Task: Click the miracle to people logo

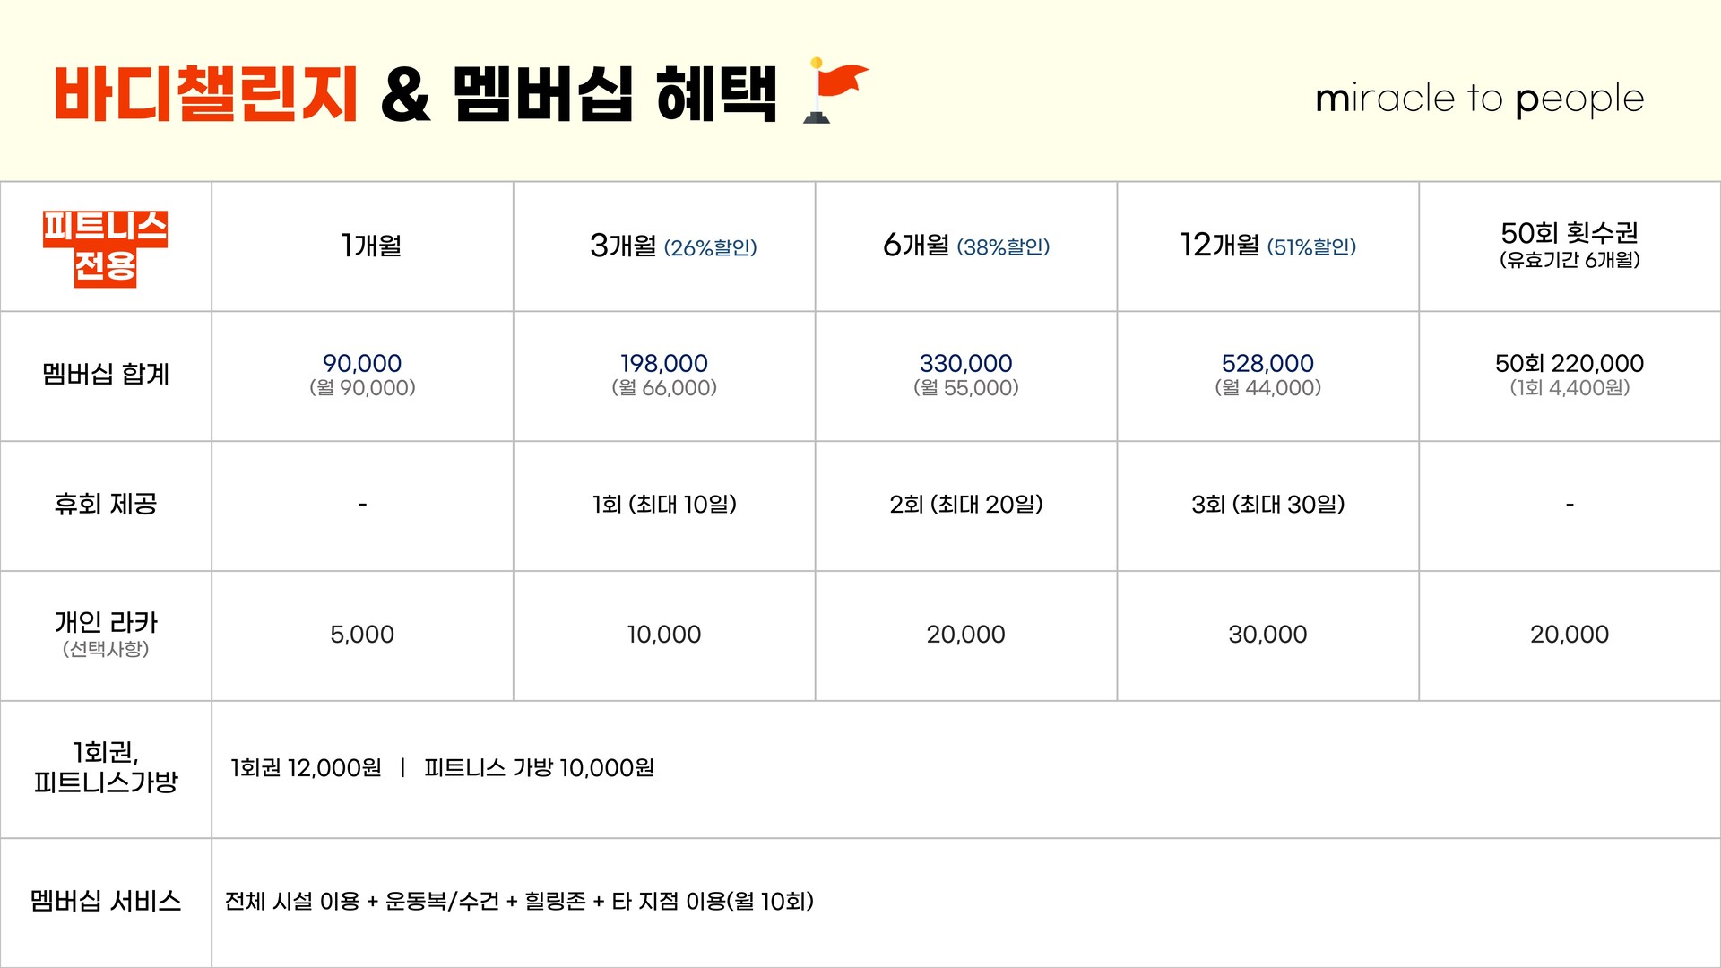Action: pos(1479,99)
